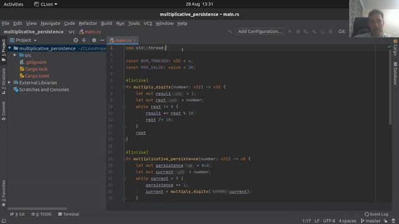The width and height of the screenshot is (399, 224).
Task: Collapse the multiplicative_persistence root node
Action: click(x=9, y=49)
